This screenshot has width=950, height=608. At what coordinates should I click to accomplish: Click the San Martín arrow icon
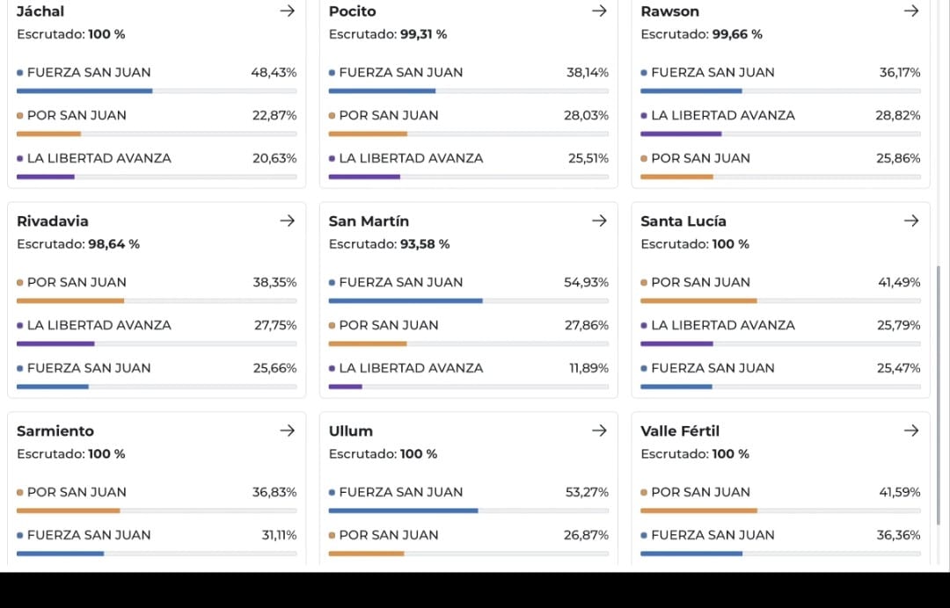point(599,221)
